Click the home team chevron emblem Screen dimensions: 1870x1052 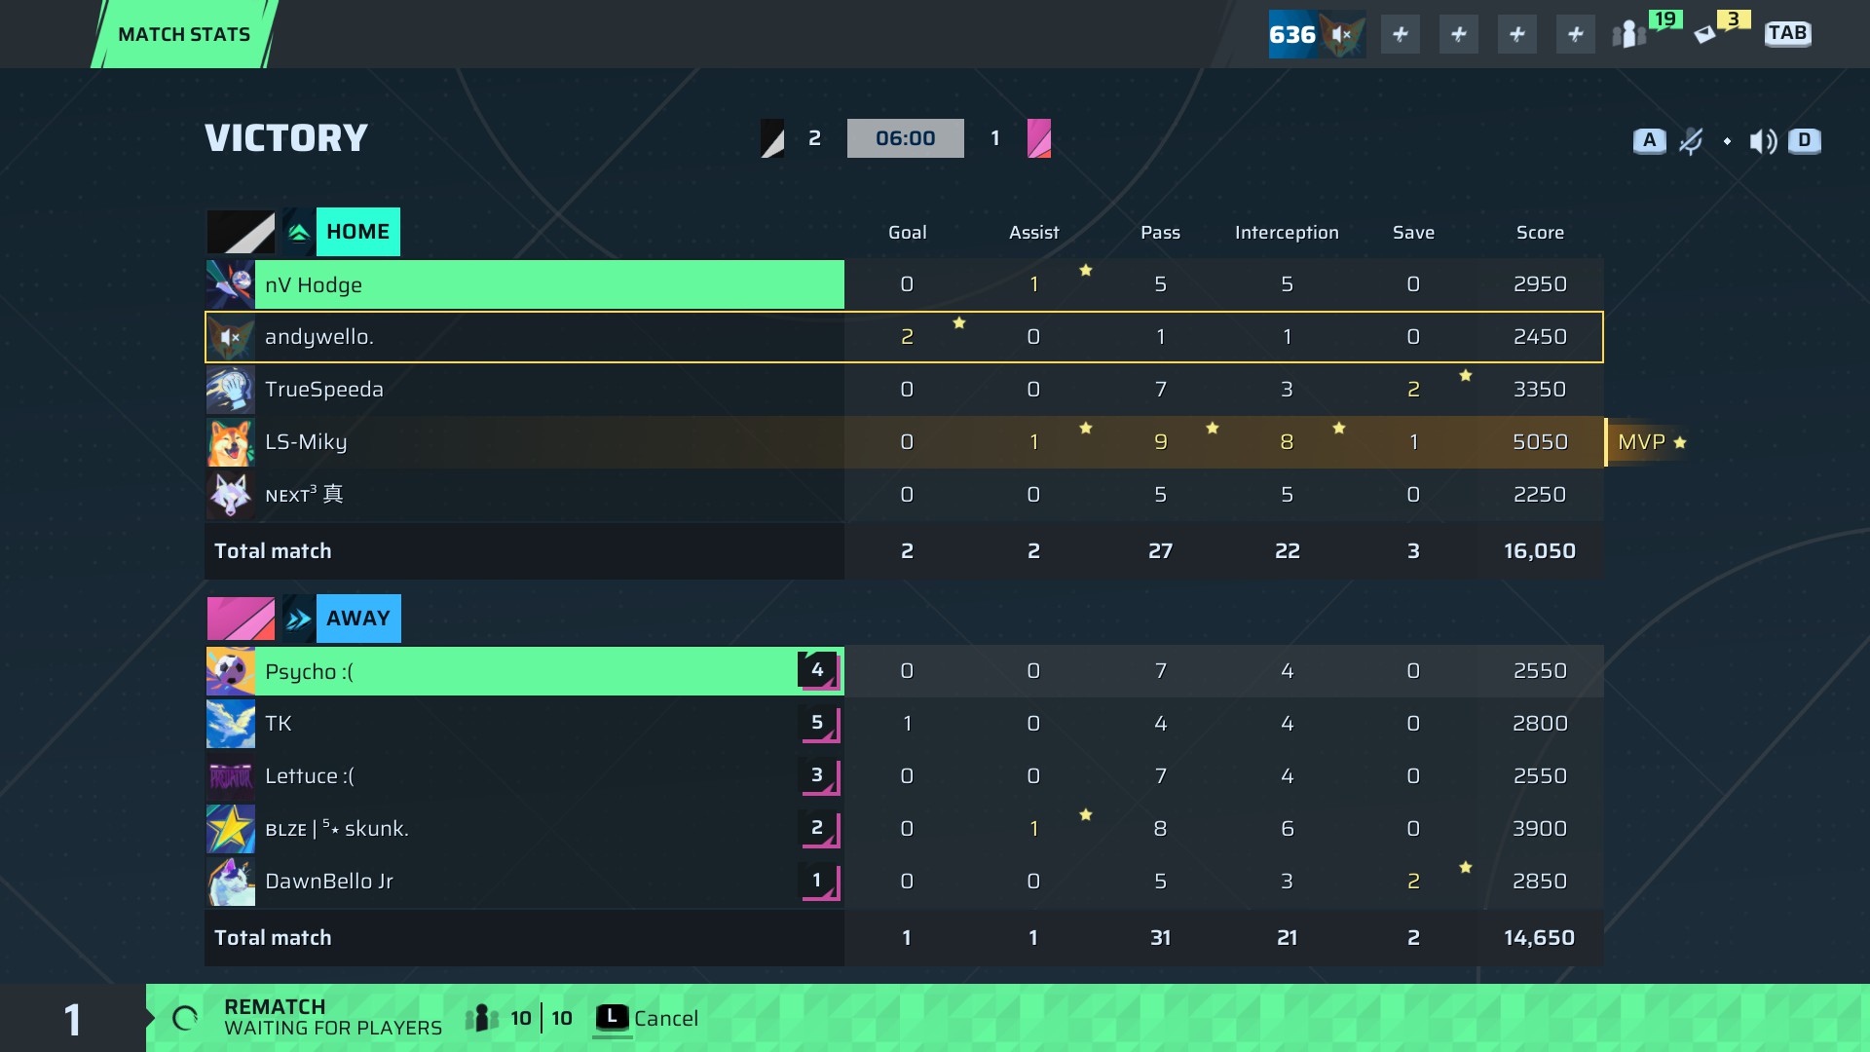[x=299, y=233]
